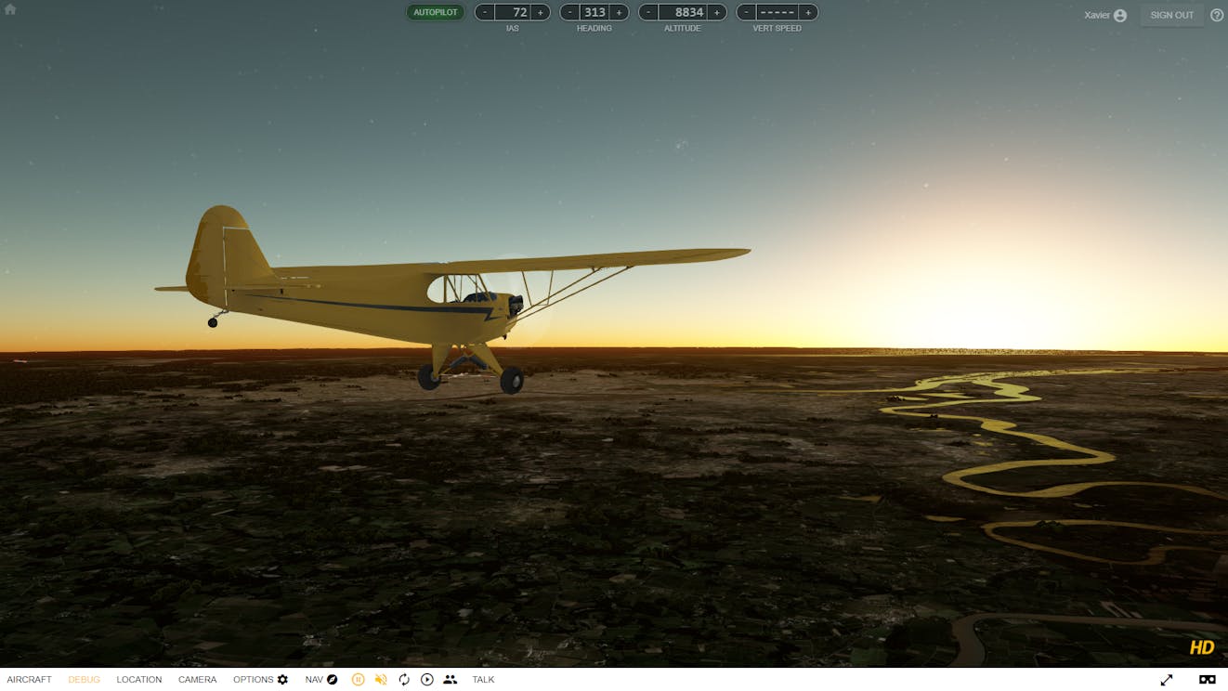Open Xavier's user profile
The image size is (1228, 691).
1104,15
